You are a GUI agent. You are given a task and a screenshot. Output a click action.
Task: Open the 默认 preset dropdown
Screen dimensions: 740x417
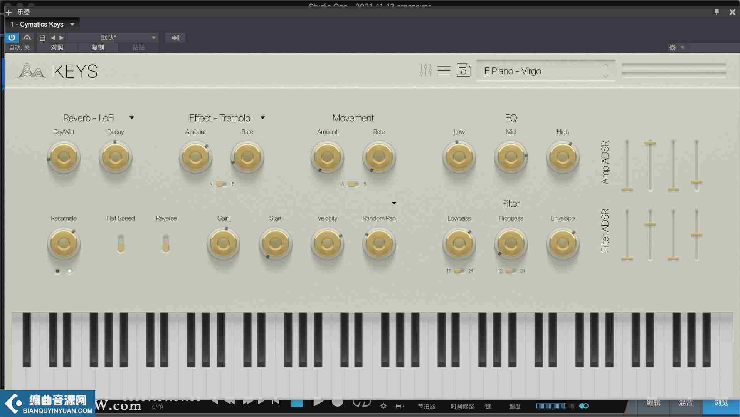[113, 37]
